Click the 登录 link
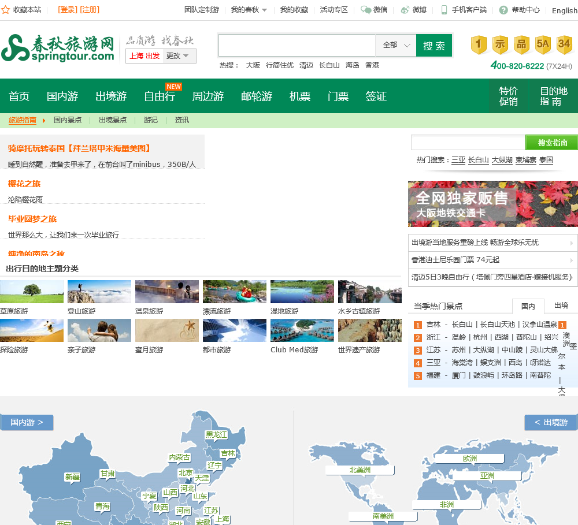The height and width of the screenshot is (525, 578). click(x=68, y=10)
